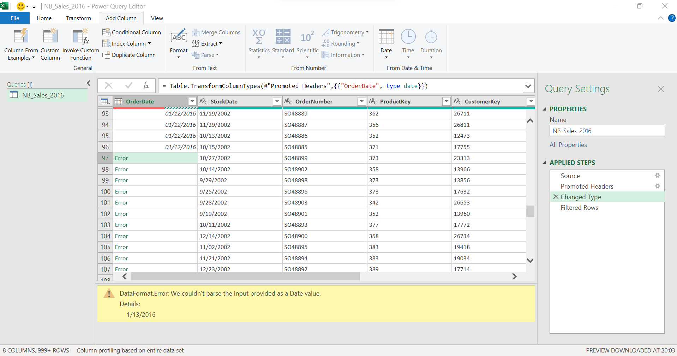
Task: Select the Filtered Rows step
Action: pos(579,208)
